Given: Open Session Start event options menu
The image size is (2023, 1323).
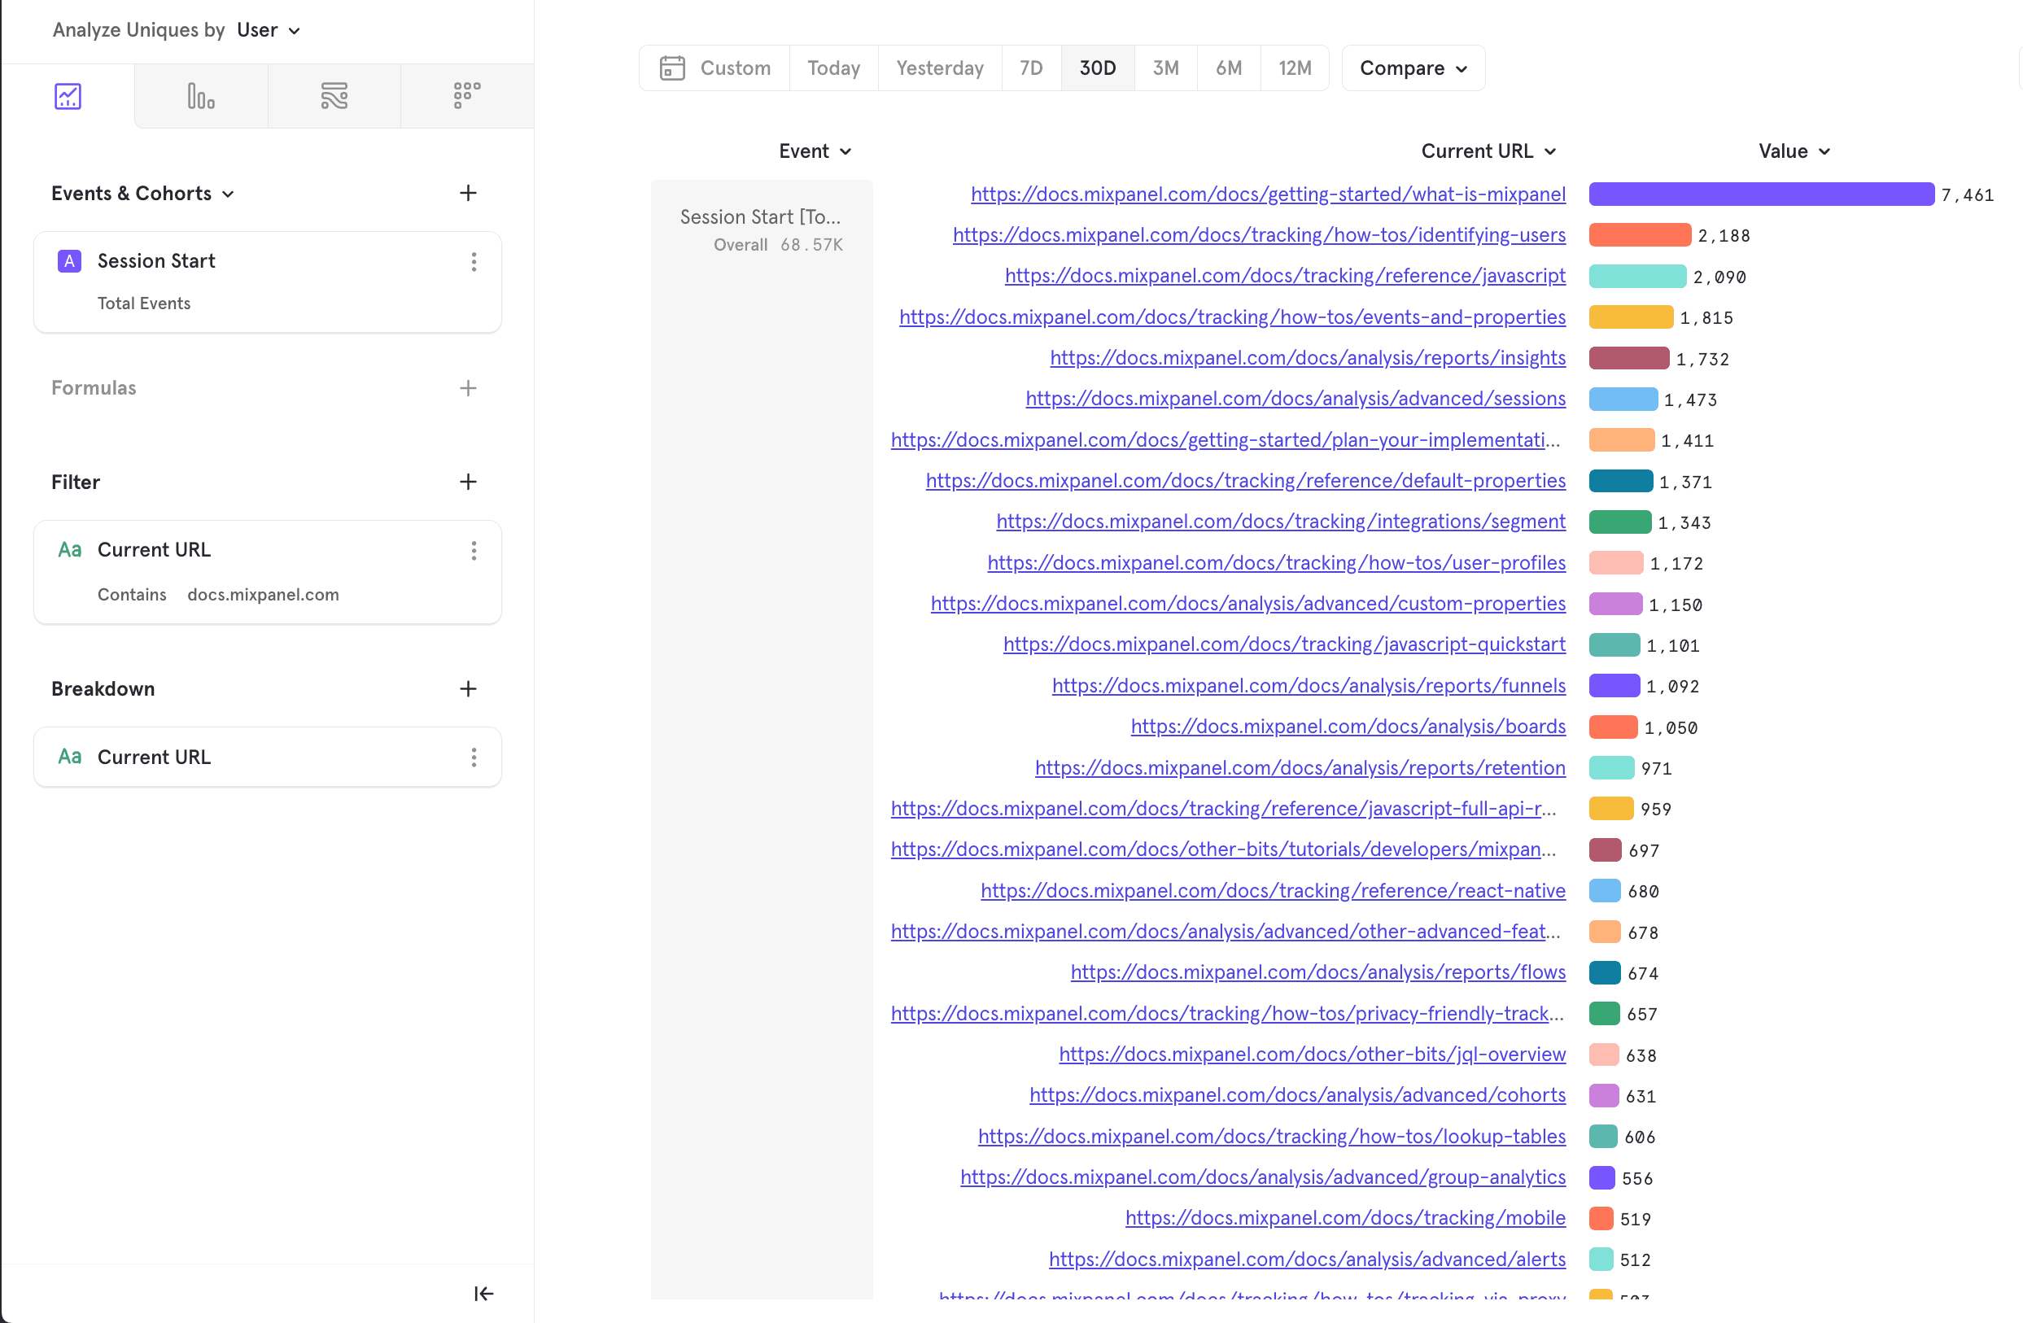Looking at the screenshot, I should (x=474, y=261).
